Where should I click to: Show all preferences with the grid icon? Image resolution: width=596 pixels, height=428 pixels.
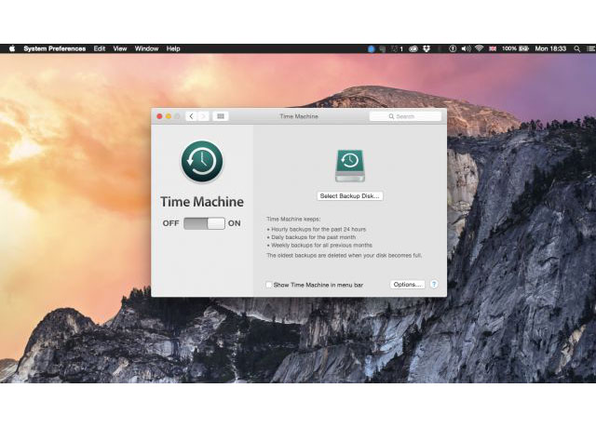221,116
